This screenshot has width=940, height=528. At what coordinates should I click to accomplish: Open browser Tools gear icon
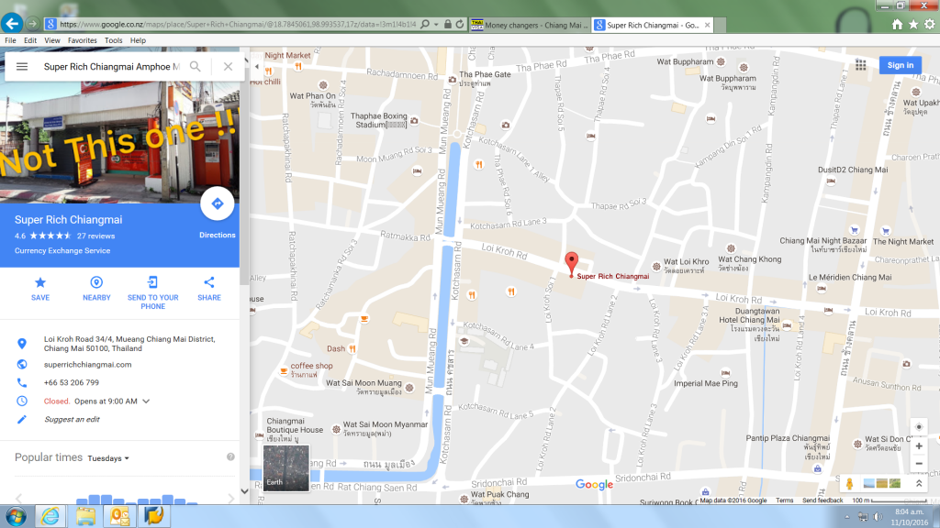[929, 25]
